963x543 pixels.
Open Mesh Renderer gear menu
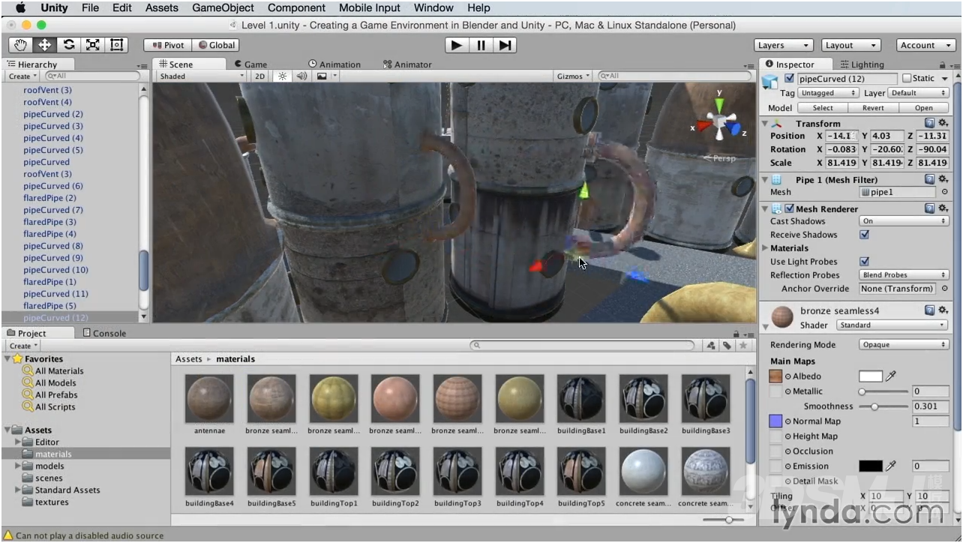[943, 208]
